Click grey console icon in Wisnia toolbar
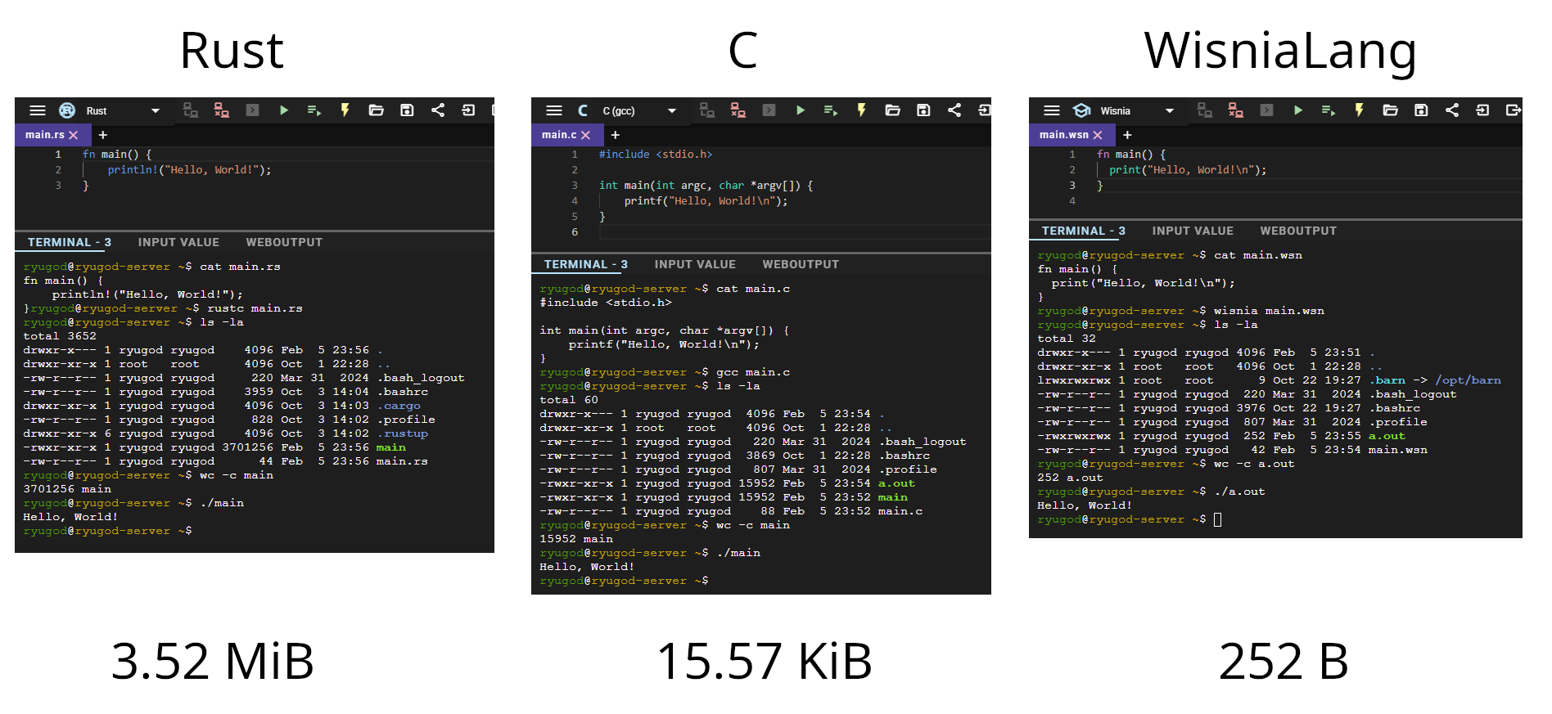The height and width of the screenshot is (714, 1552). (1266, 110)
